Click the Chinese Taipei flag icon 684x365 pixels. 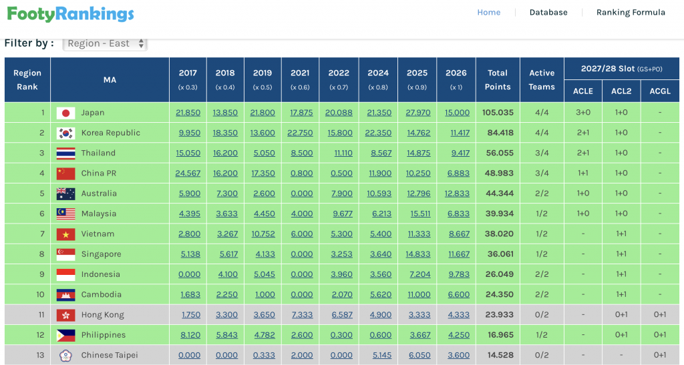(65, 355)
